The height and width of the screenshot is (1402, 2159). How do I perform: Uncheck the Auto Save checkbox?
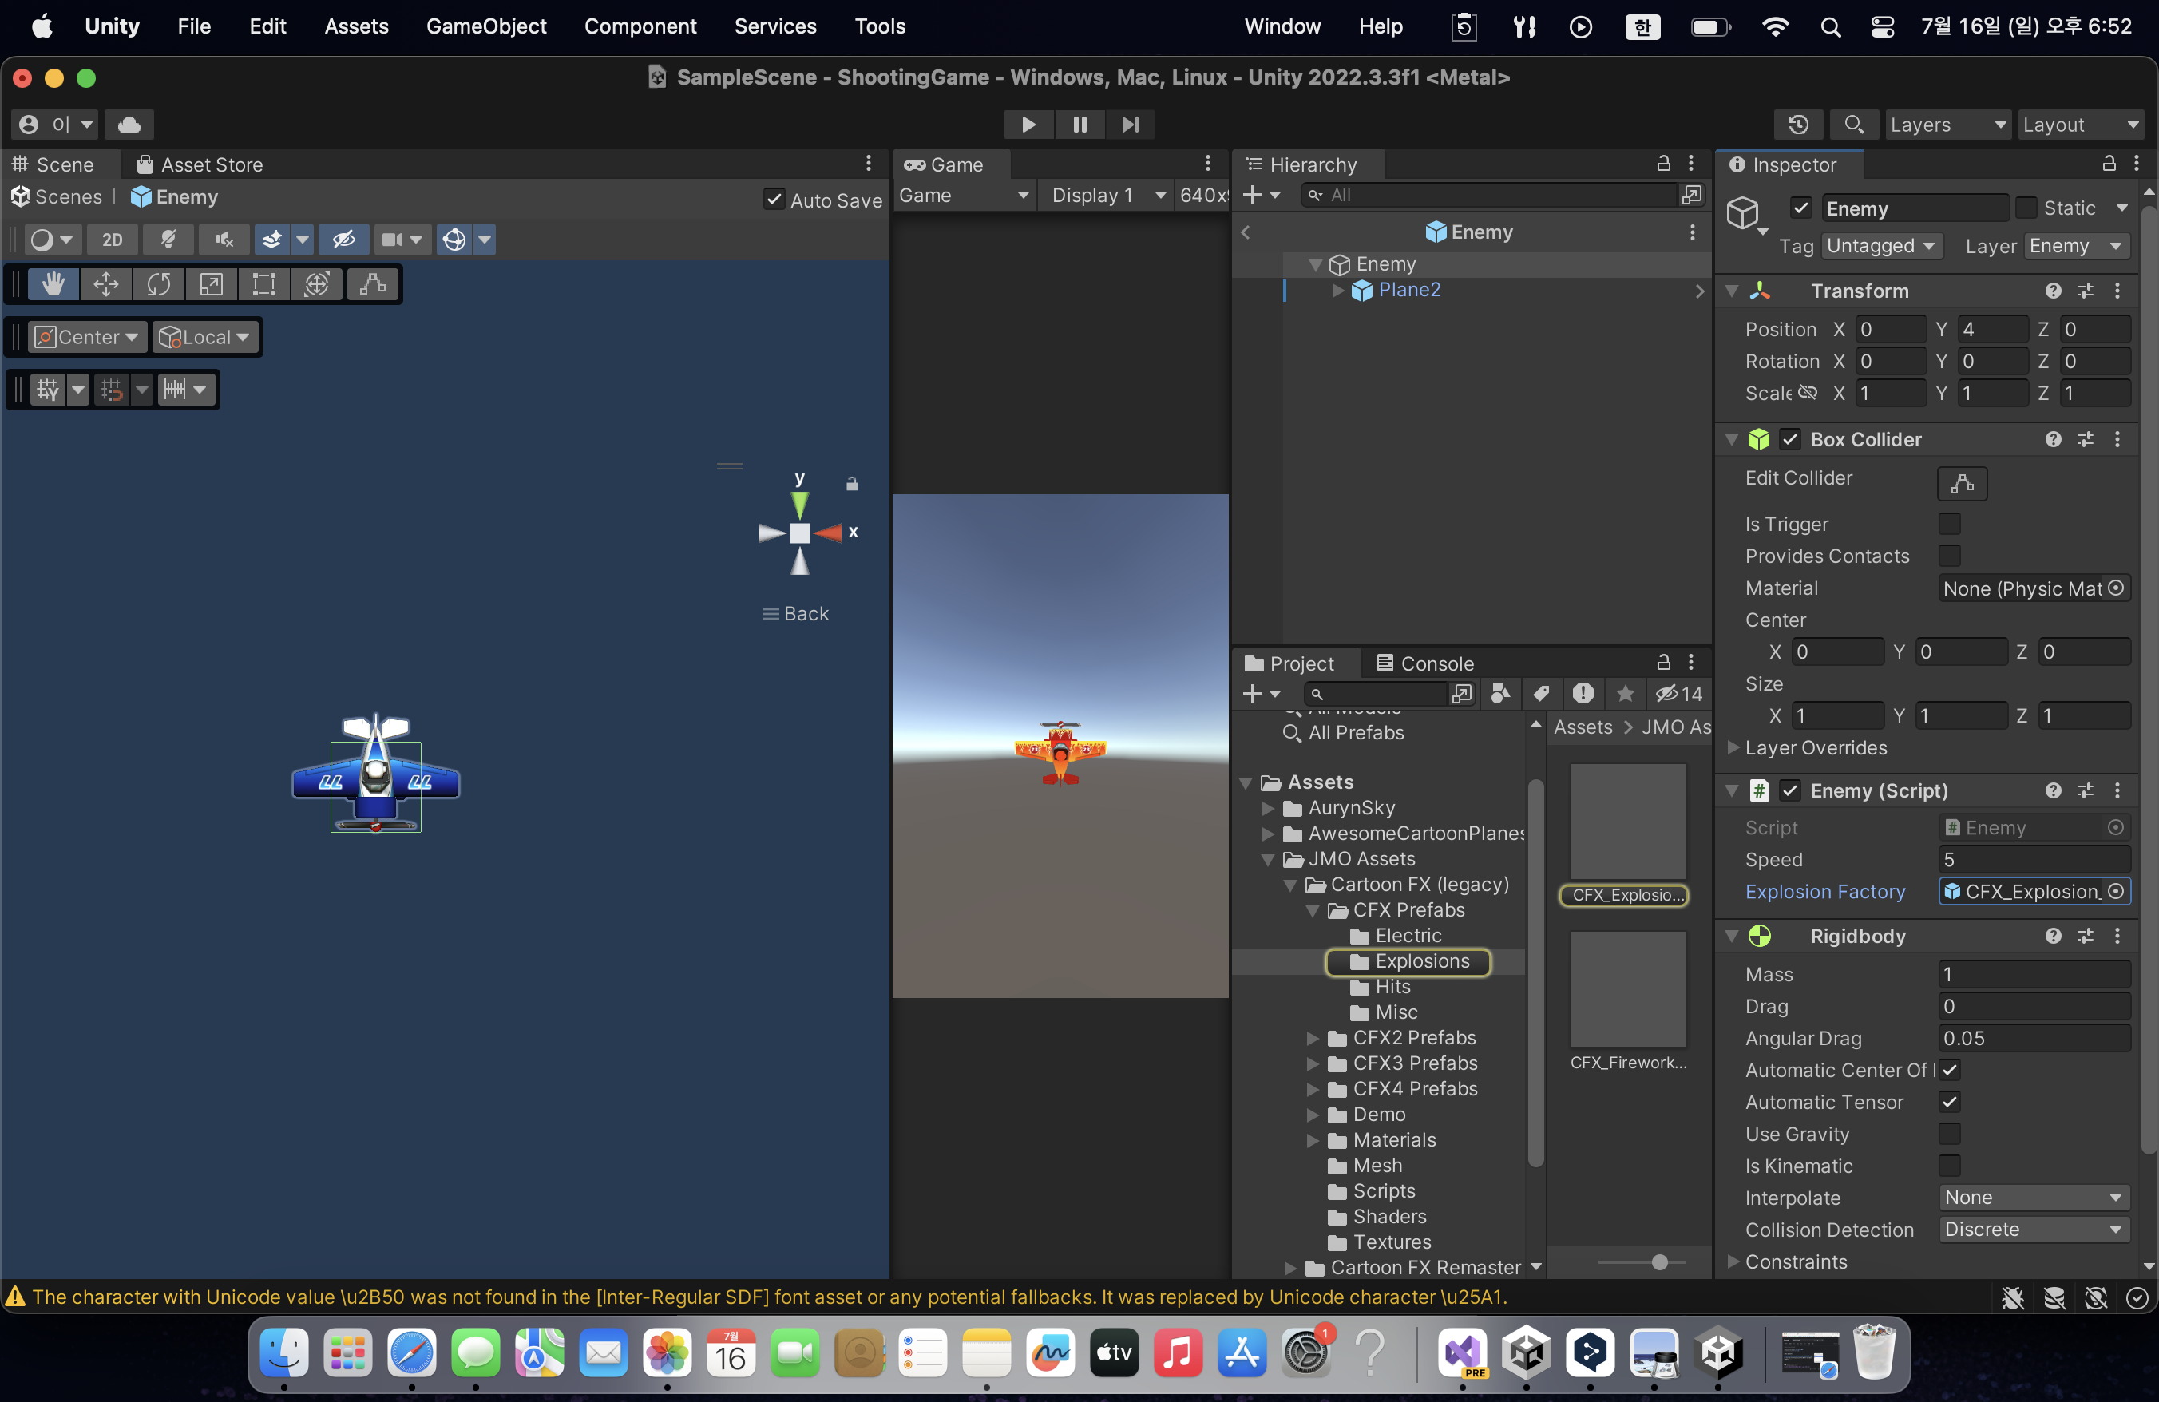point(774,200)
